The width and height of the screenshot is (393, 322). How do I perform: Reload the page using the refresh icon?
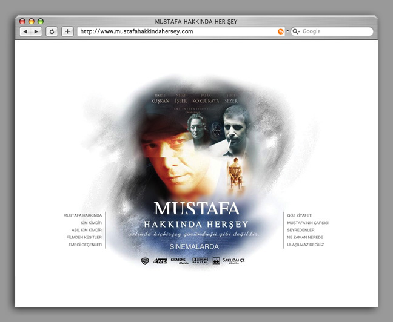click(52, 31)
